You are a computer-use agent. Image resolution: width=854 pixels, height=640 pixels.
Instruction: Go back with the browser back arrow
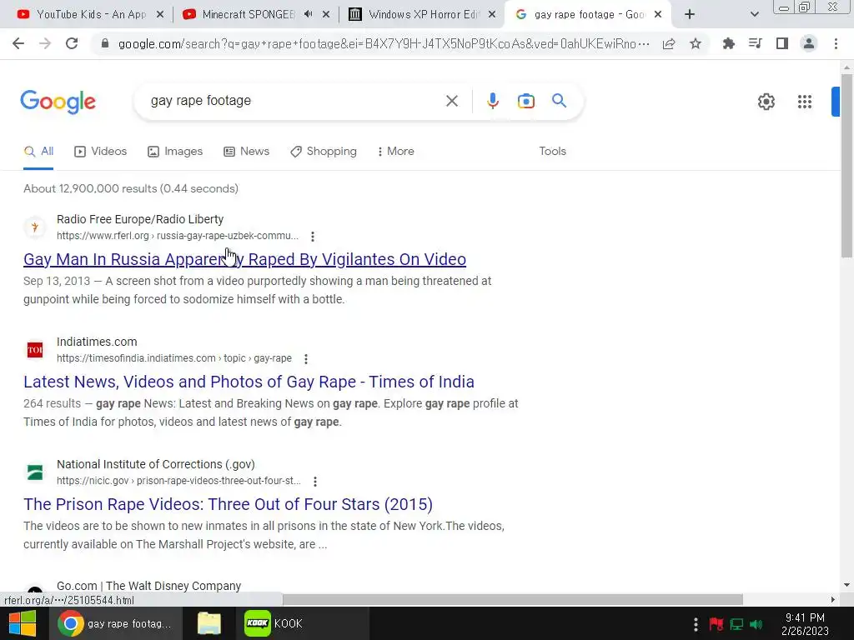coord(18,43)
